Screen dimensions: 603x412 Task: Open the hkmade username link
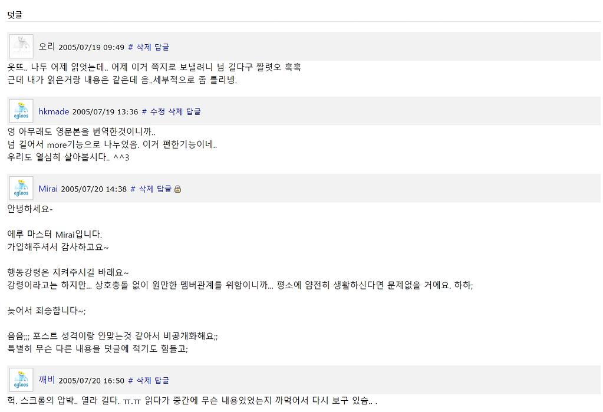[x=54, y=111]
